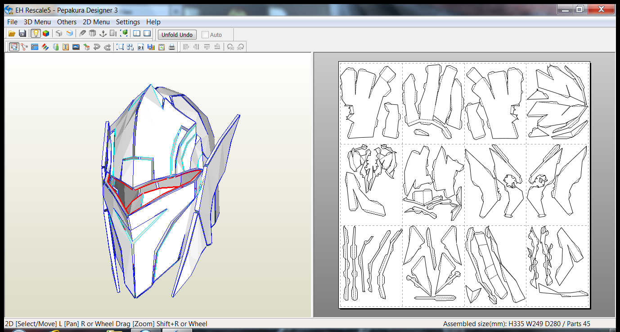Select the top-left pattern page in 2D view

pyautogui.click(x=371, y=103)
